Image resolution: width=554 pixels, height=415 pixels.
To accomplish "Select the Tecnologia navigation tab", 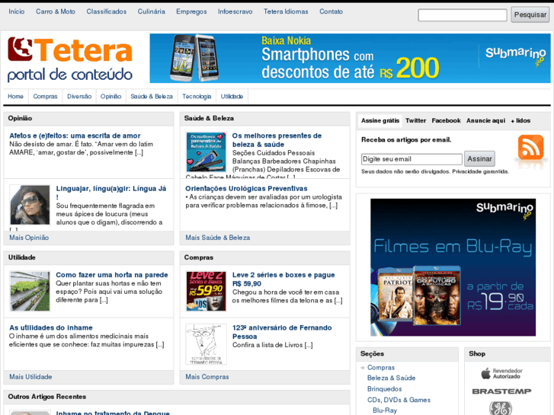I will [197, 97].
